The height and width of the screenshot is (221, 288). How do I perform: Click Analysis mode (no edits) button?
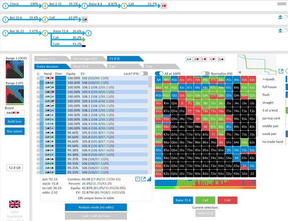[96, 207]
